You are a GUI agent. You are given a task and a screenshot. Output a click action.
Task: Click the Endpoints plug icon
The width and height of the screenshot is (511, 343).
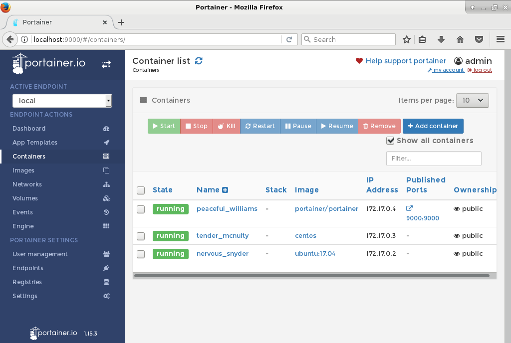pyautogui.click(x=106, y=268)
